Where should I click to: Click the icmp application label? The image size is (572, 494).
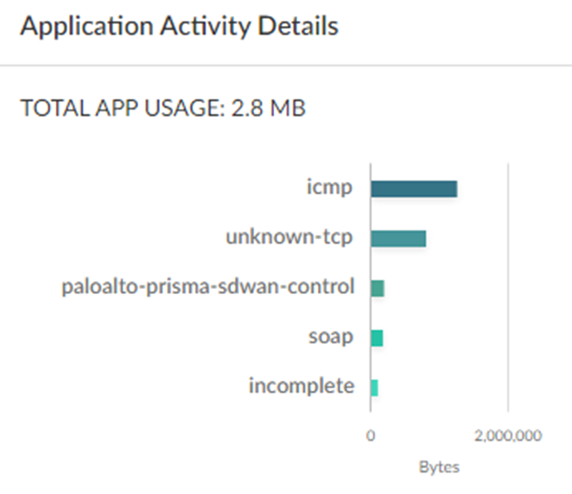(x=330, y=188)
